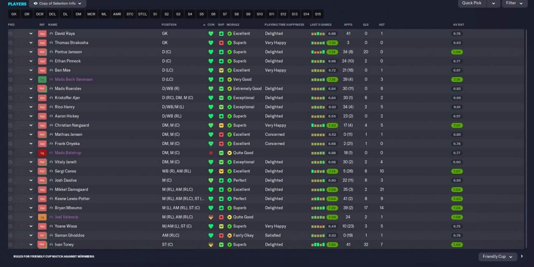Open the Filter dropdown

tap(514, 3)
